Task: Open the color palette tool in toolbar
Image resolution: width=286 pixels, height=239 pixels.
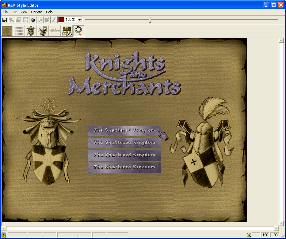Action: coord(33,20)
